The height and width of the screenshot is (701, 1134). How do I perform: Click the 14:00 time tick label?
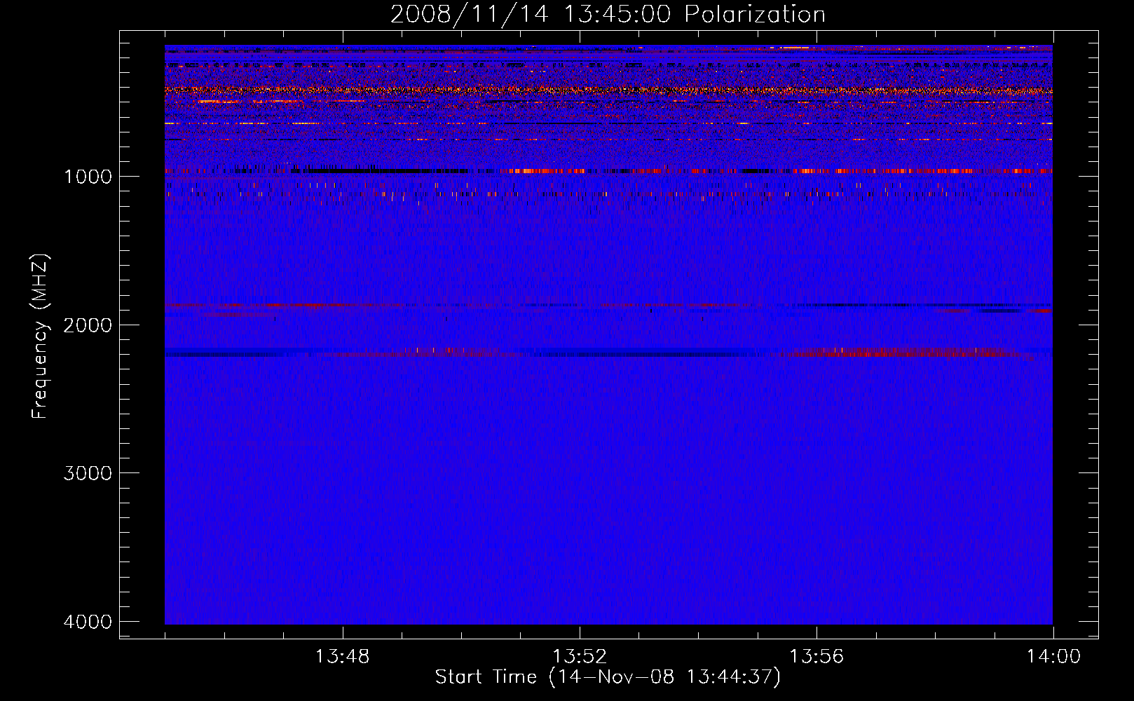[1053, 657]
